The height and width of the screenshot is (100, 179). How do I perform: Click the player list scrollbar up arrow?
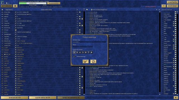pyautogui.click(x=177, y=12)
